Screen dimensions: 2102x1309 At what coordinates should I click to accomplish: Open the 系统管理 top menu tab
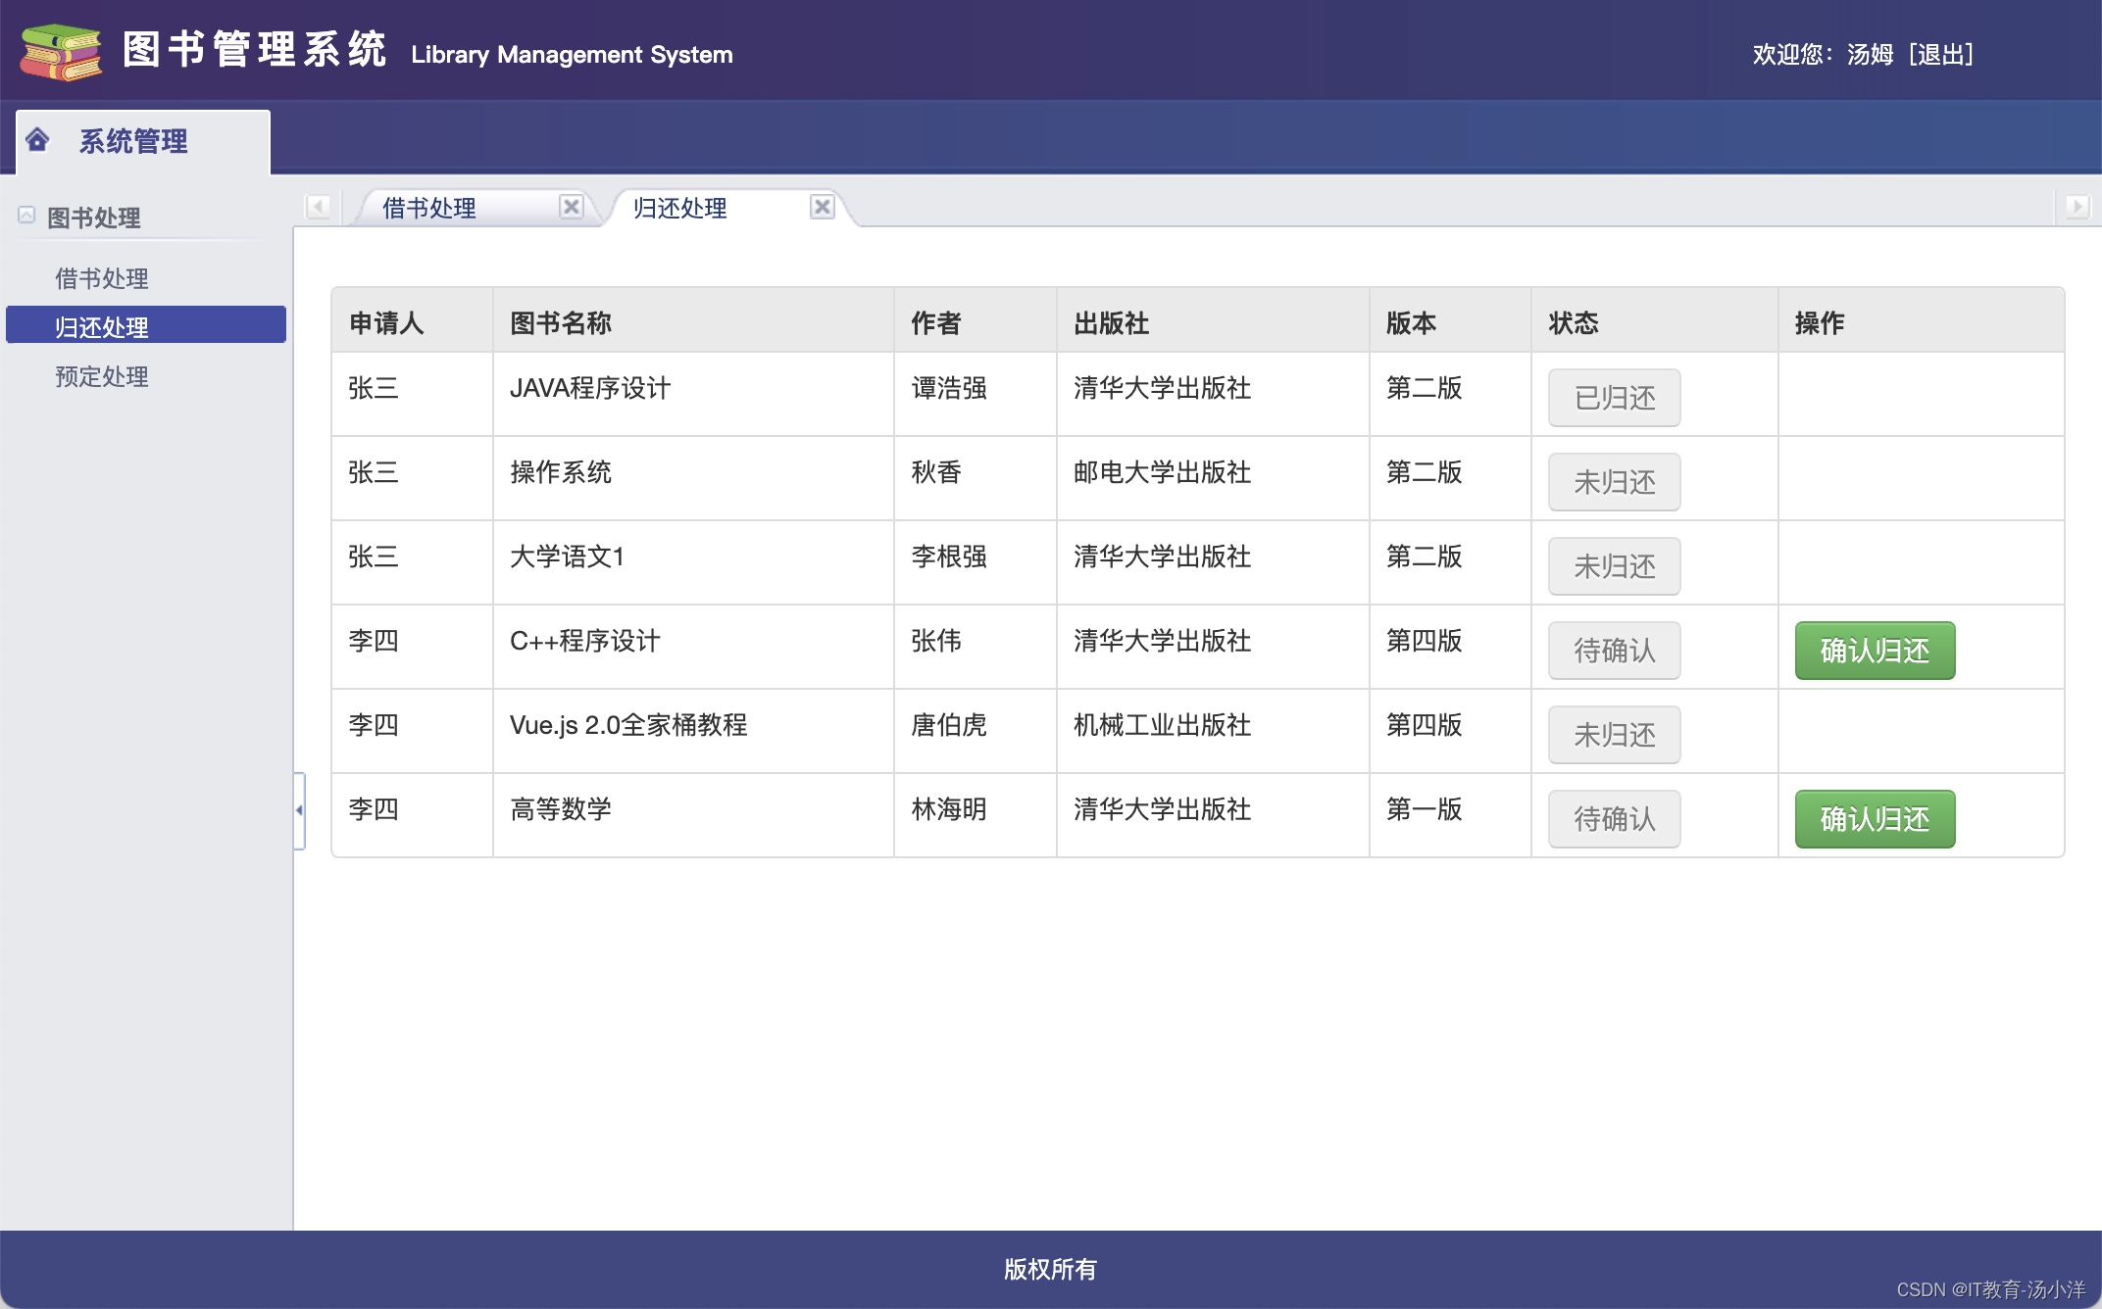(x=143, y=142)
